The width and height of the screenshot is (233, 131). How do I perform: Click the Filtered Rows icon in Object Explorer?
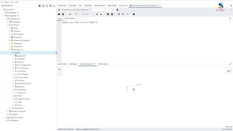click(x=47, y=6)
